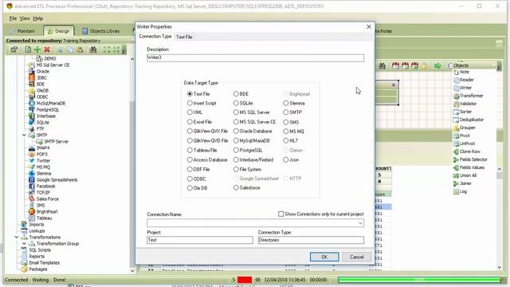Select the Writer object in Objects panel
The image size is (510, 287).
point(463,88)
